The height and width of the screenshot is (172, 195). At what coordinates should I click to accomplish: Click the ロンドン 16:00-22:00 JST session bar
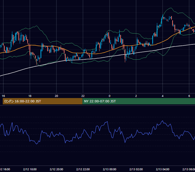(x=42, y=101)
